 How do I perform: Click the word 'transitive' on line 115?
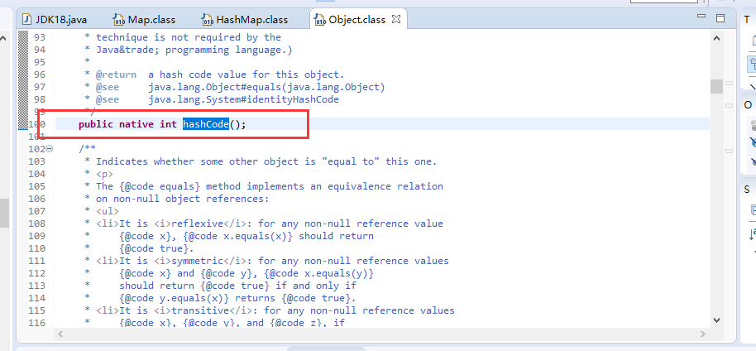[200, 310]
